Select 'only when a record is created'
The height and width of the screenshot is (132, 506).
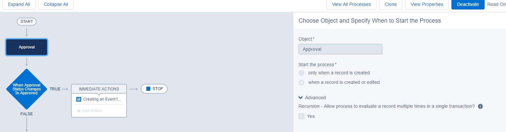coord(301,73)
